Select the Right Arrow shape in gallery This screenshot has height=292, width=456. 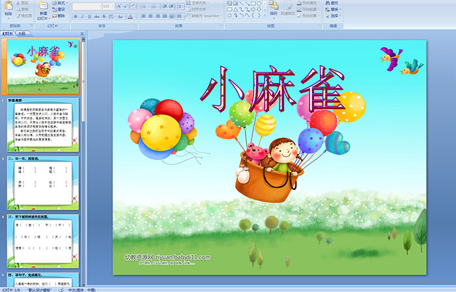253,10
